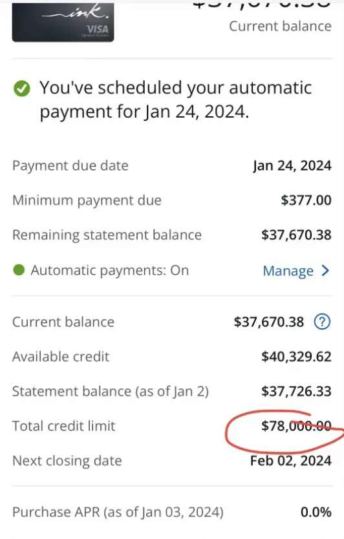Viewport: 344px width, 539px height.
Task: Click the Payment due date row
Action: pos(172,165)
